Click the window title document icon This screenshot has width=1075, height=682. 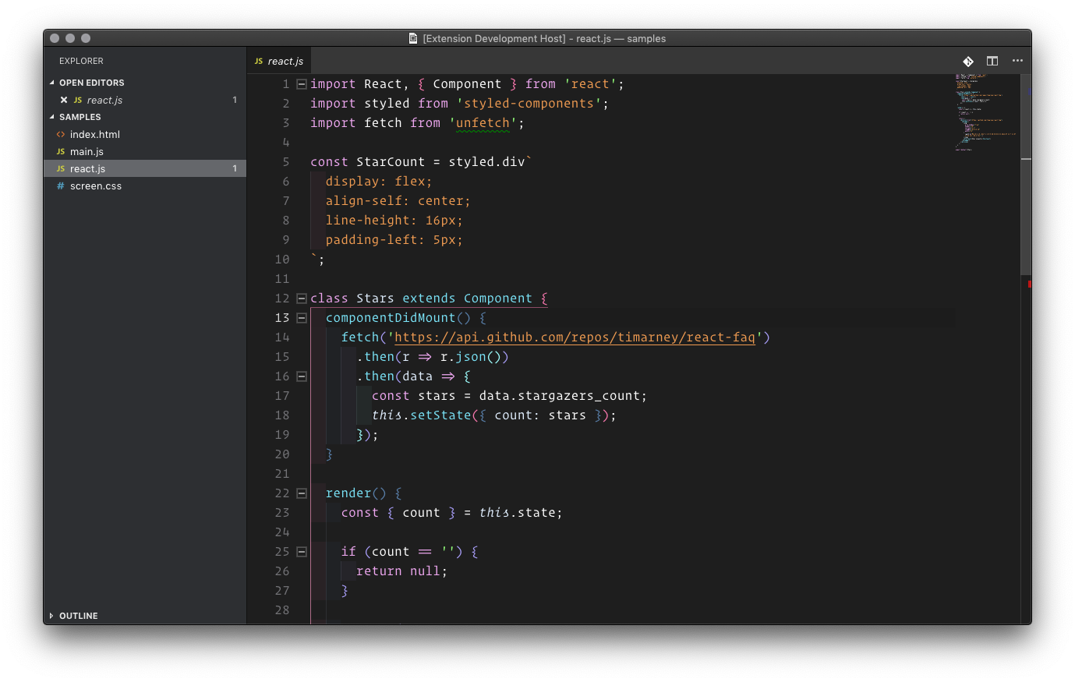click(413, 38)
